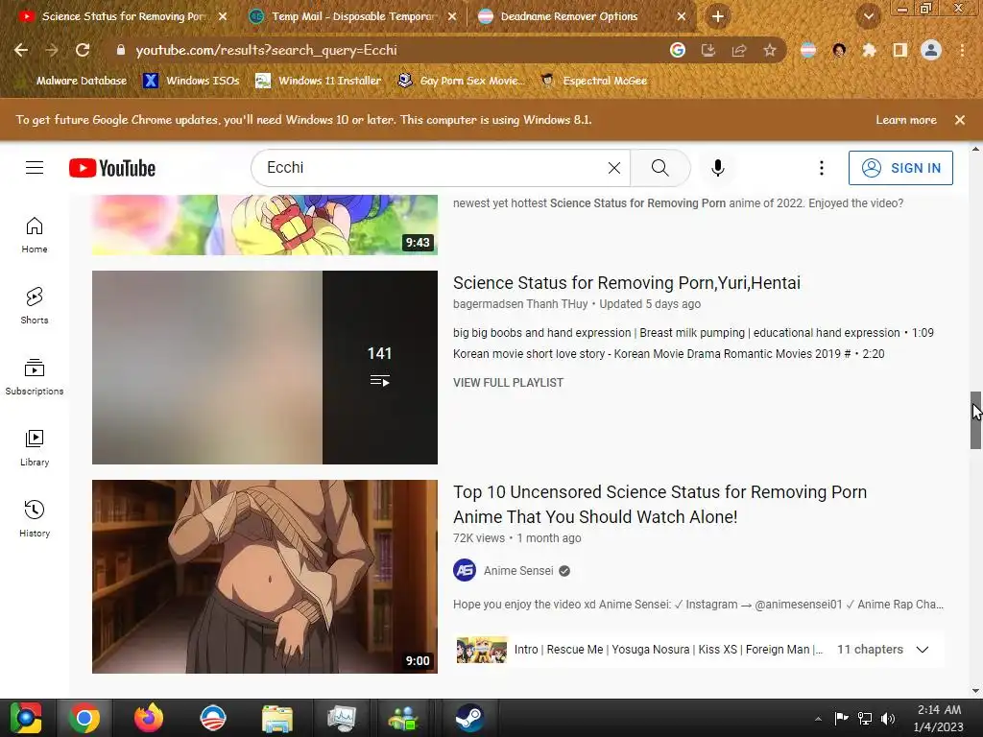Expand the 11 chapters chevron
This screenshot has height=737, width=983.
923,650
